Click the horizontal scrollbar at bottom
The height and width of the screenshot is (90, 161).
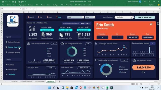tap(119, 81)
